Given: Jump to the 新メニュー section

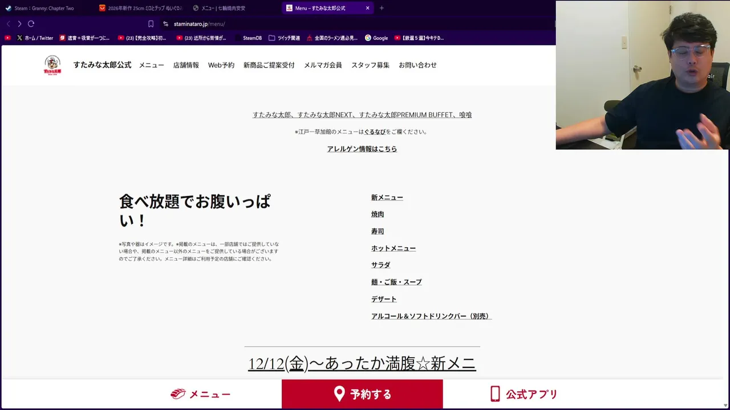Looking at the screenshot, I should point(387,198).
